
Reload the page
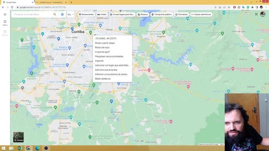click(x=12, y=8)
